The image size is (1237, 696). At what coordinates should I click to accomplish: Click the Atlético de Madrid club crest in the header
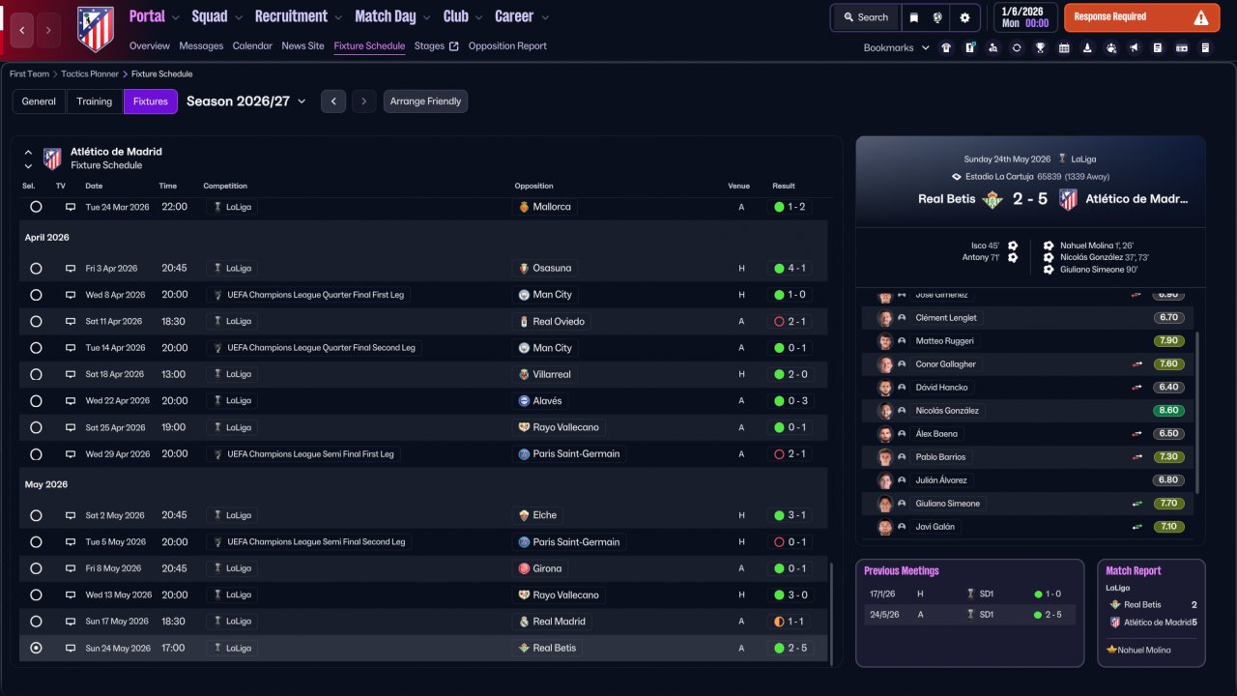[x=95, y=30]
